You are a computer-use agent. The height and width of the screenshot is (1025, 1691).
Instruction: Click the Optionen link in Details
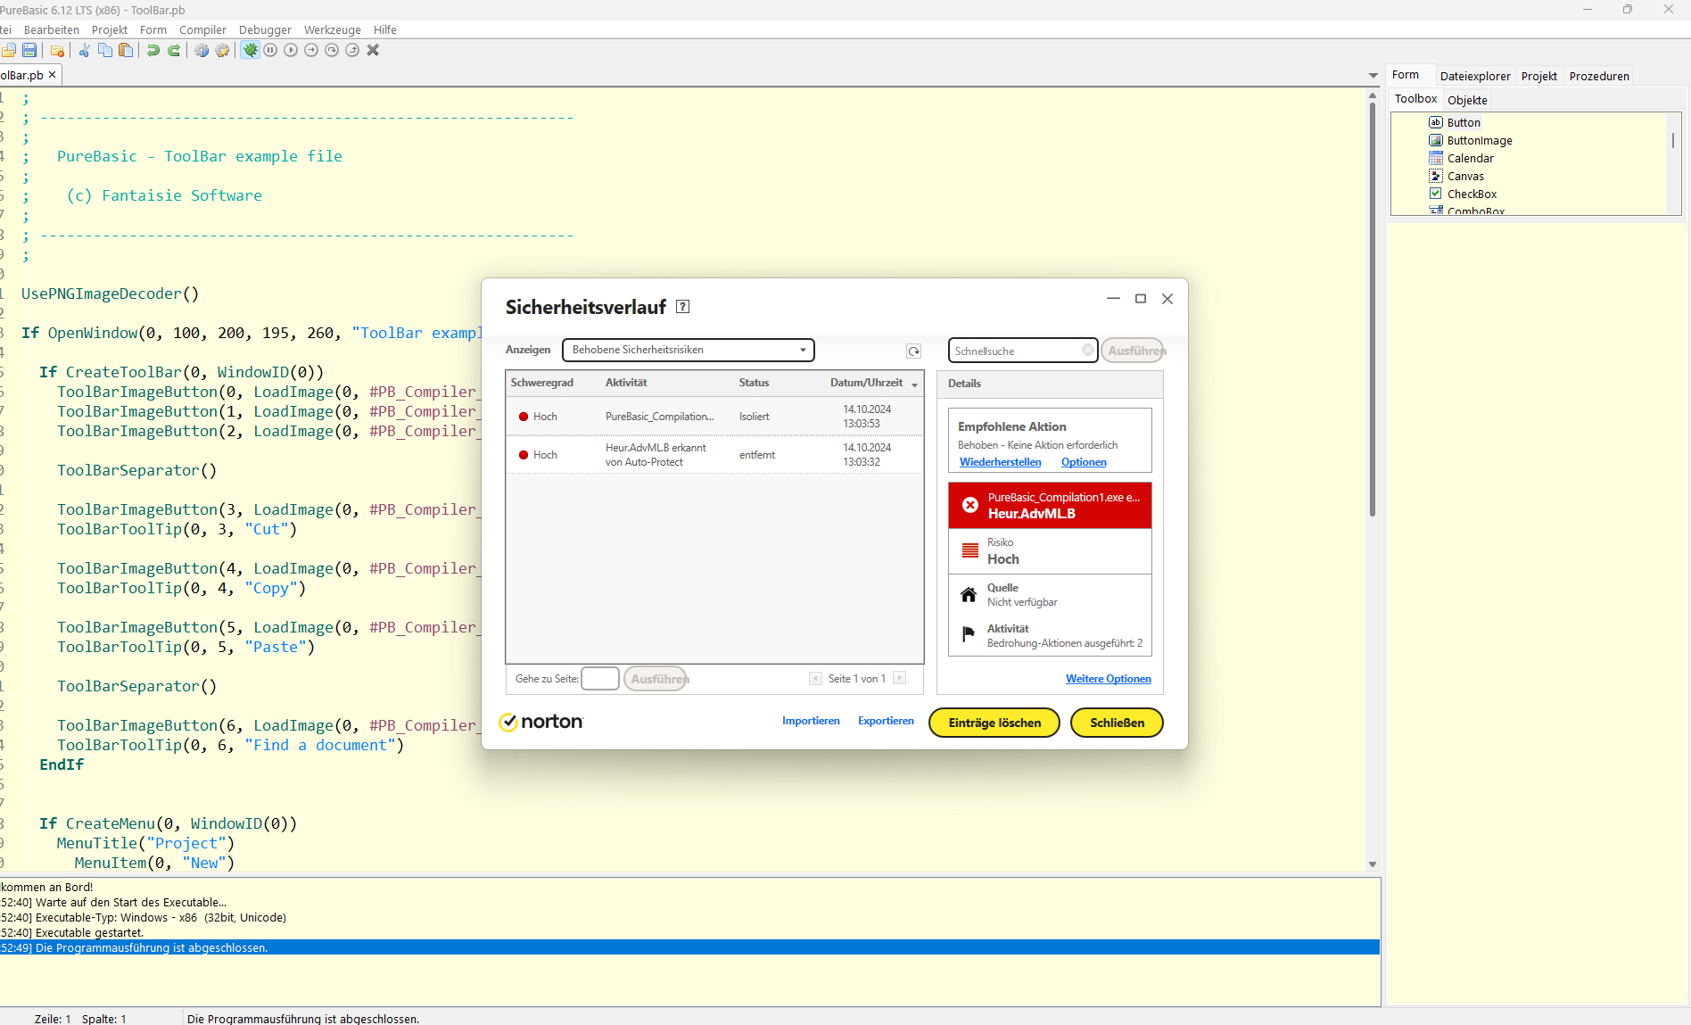tap(1084, 462)
